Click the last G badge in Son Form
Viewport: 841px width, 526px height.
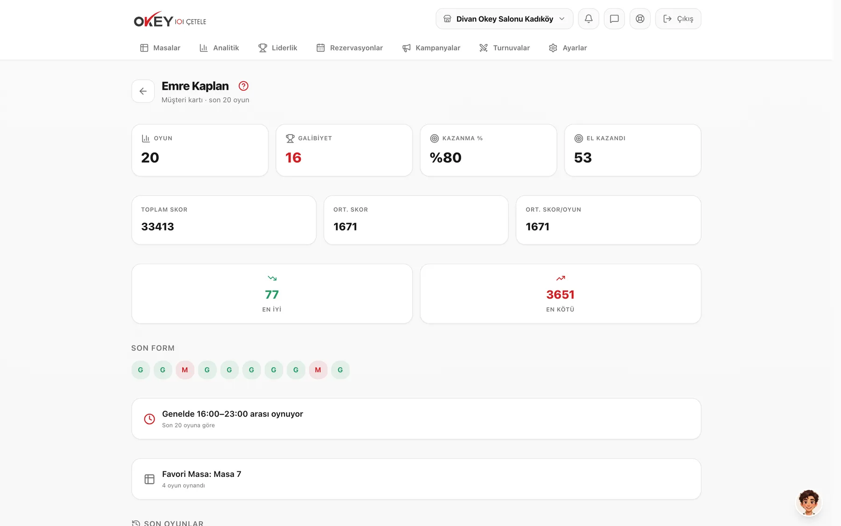tap(340, 370)
